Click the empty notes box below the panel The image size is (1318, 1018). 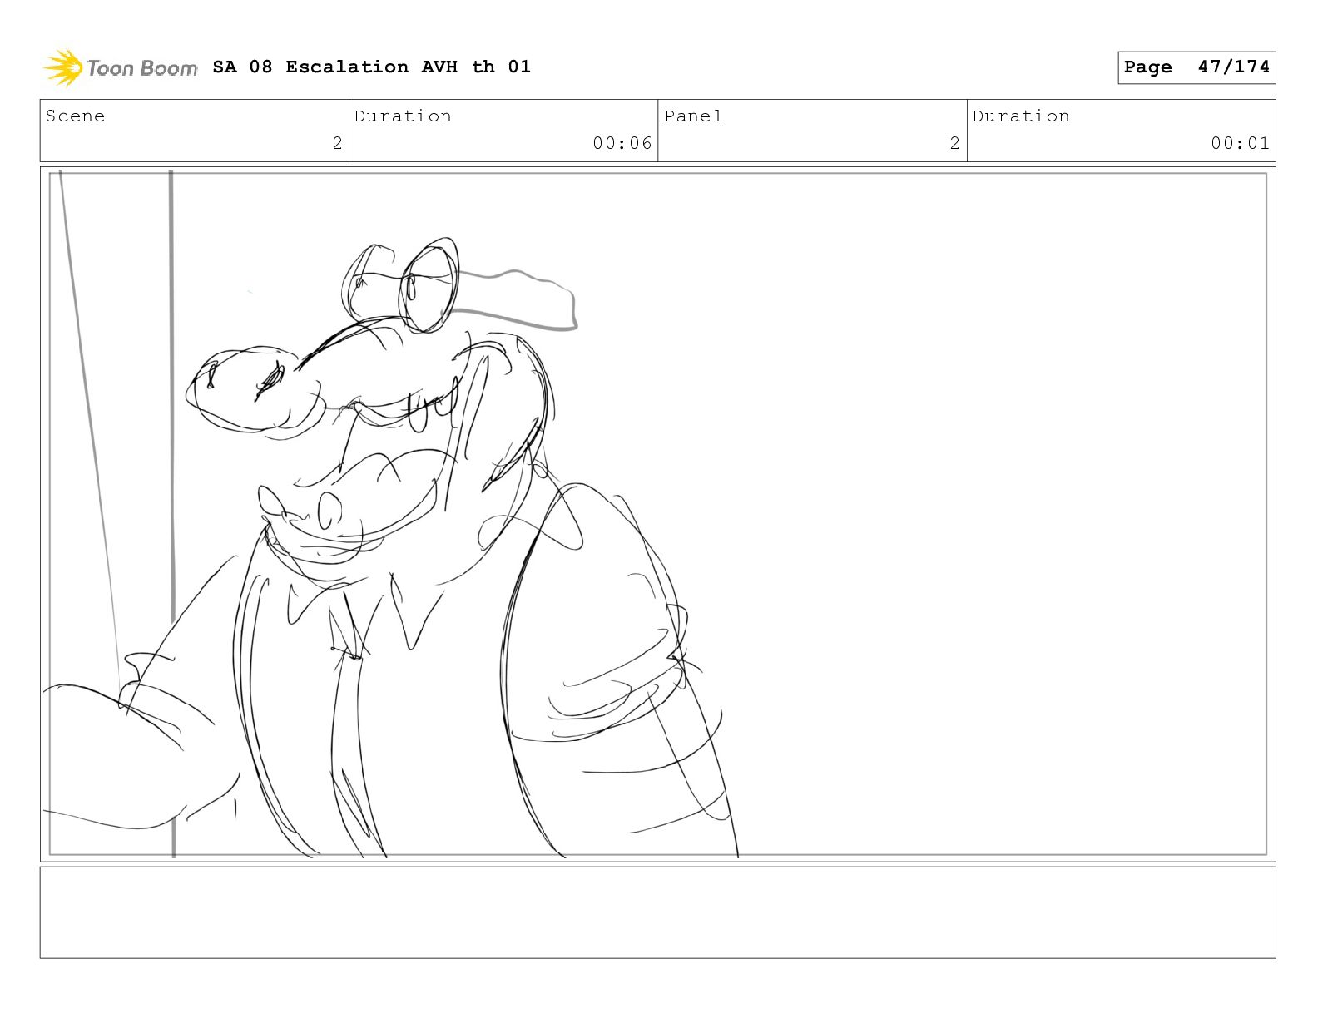657,912
